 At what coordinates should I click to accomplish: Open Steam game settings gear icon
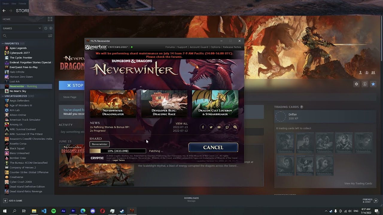pos(356,84)
